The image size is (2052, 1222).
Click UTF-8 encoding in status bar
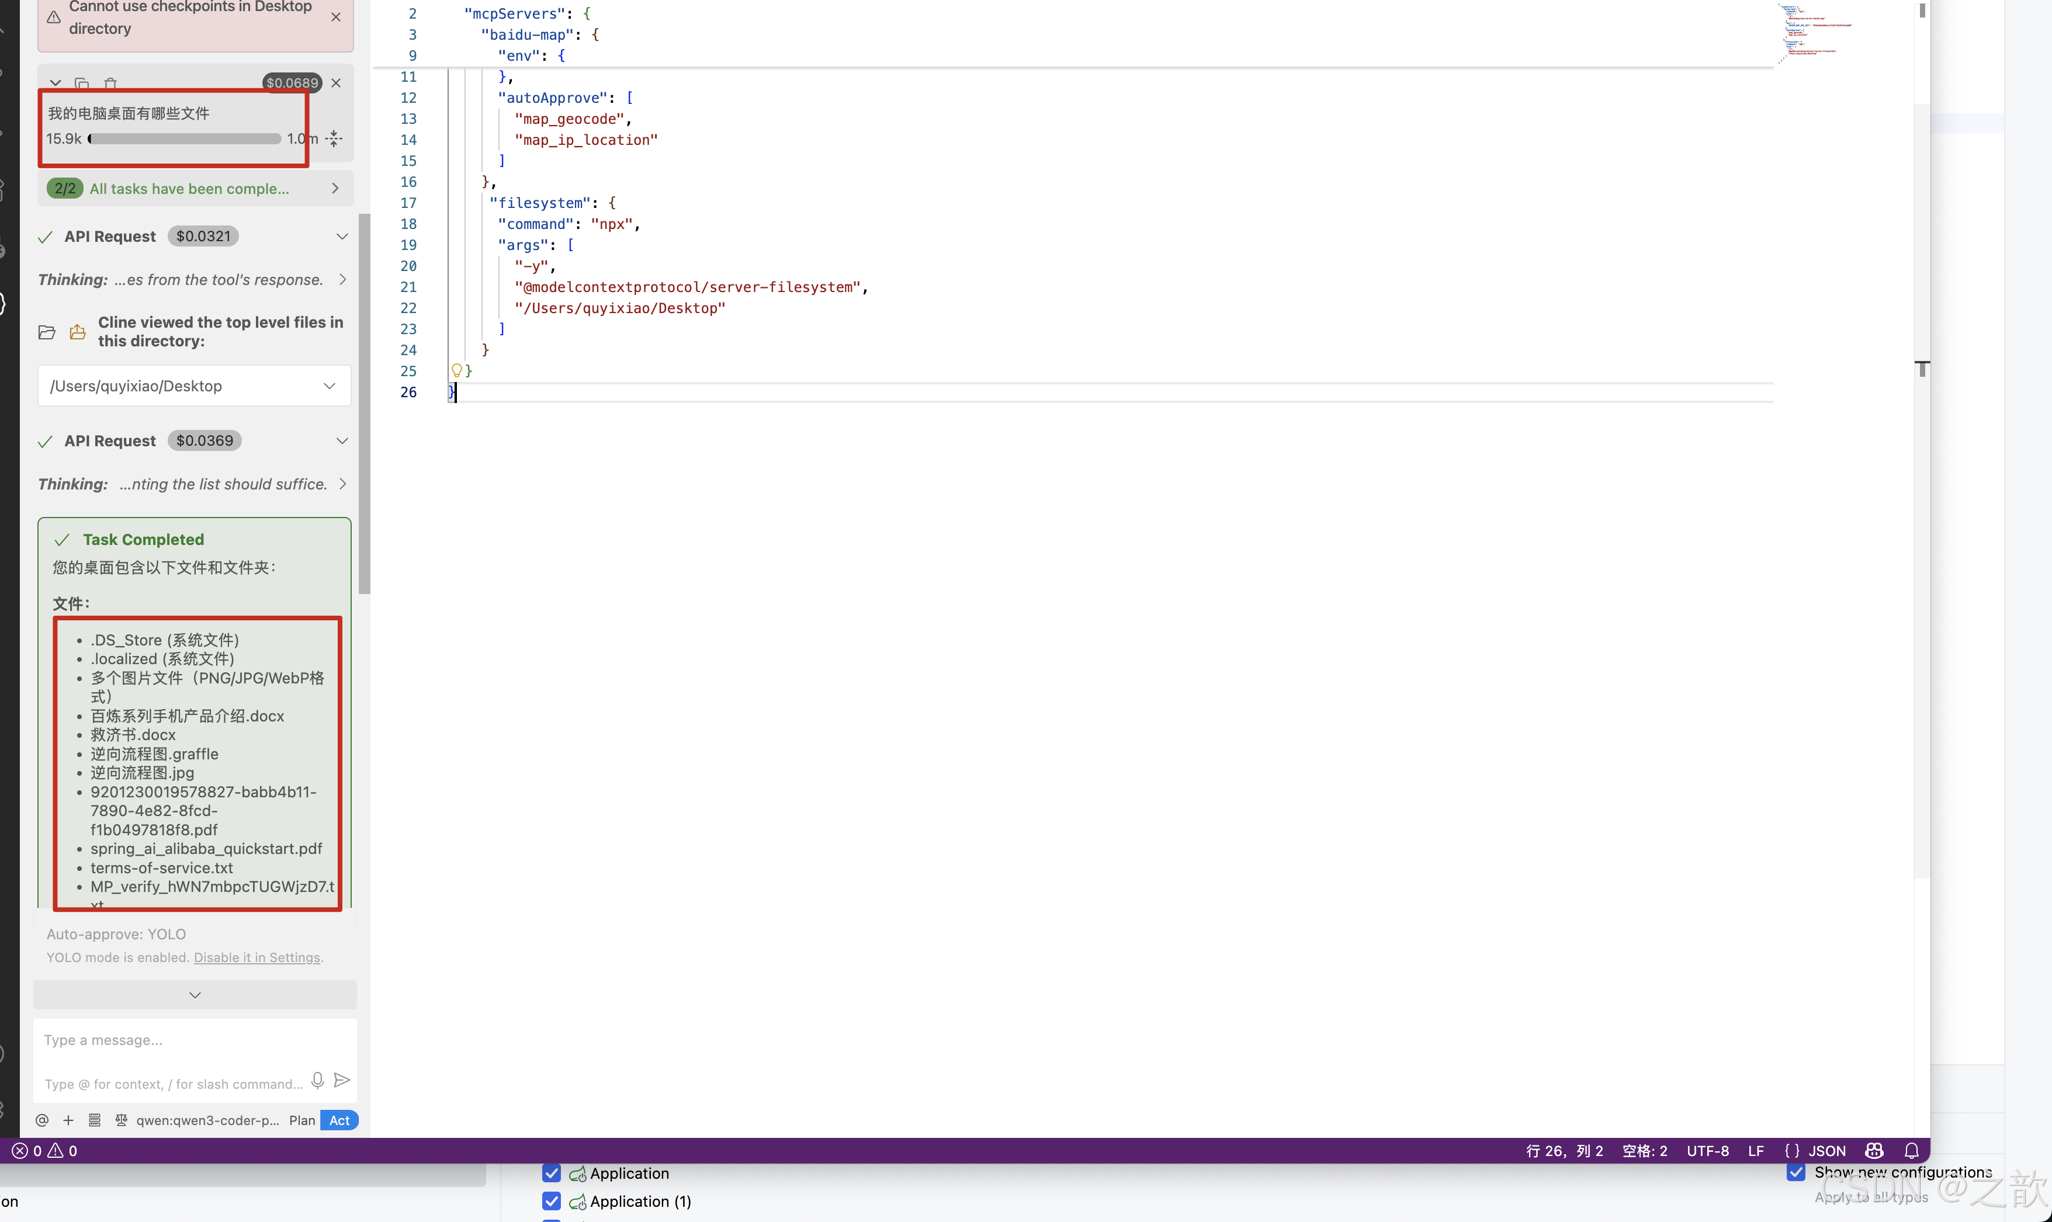(1707, 1150)
